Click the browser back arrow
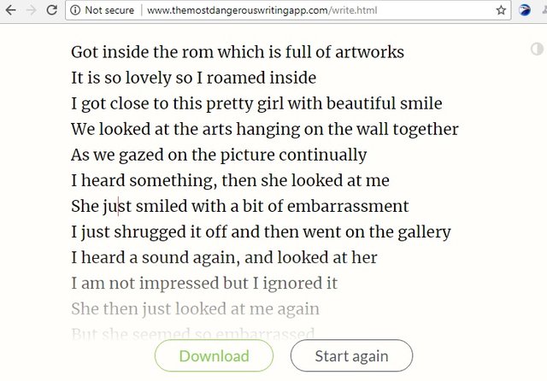Screen dimensions: 547x381 click(10, 11)
